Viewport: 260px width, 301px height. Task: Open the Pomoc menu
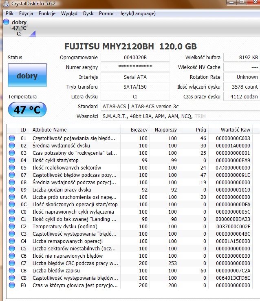(106, 13)
